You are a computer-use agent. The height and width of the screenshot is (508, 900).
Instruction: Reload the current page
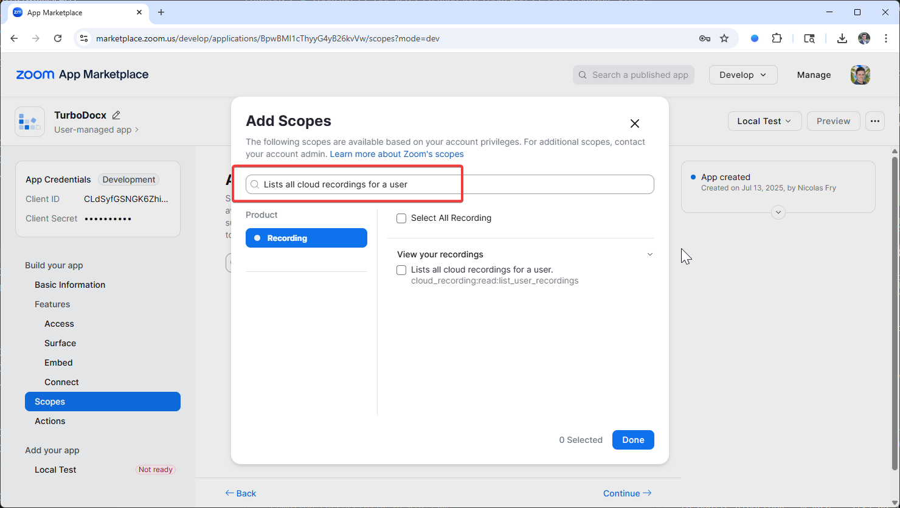click(x=58, y=38)
